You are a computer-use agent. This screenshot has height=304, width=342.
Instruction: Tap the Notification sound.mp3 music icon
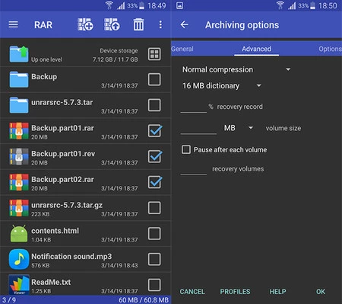click(19, 259)
